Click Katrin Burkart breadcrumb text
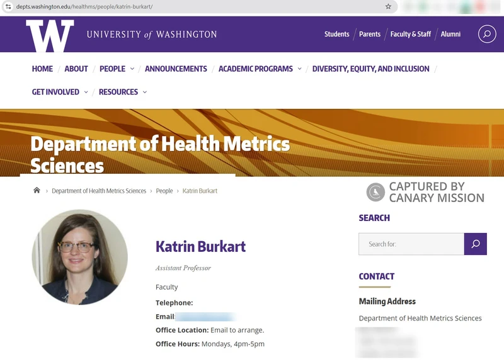The width and height of the screenshot is (504, 362). 200,191
